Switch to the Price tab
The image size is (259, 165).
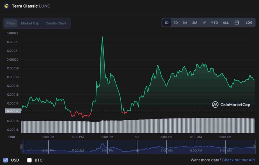(x=11, y=23)
